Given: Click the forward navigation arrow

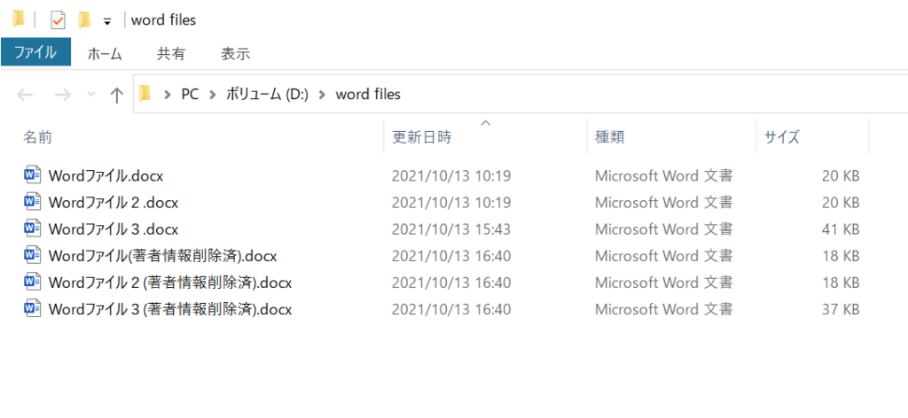Looking at the screenshot, I should point(62,95).
